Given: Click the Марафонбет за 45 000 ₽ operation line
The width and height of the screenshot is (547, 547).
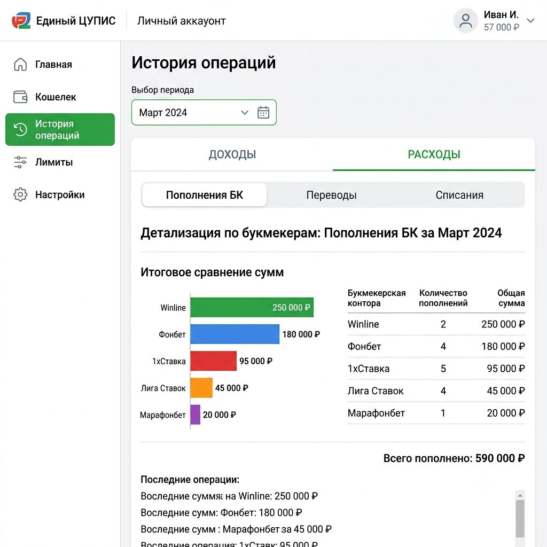Looking at the screenshot, I should click(x=236, y=529).
